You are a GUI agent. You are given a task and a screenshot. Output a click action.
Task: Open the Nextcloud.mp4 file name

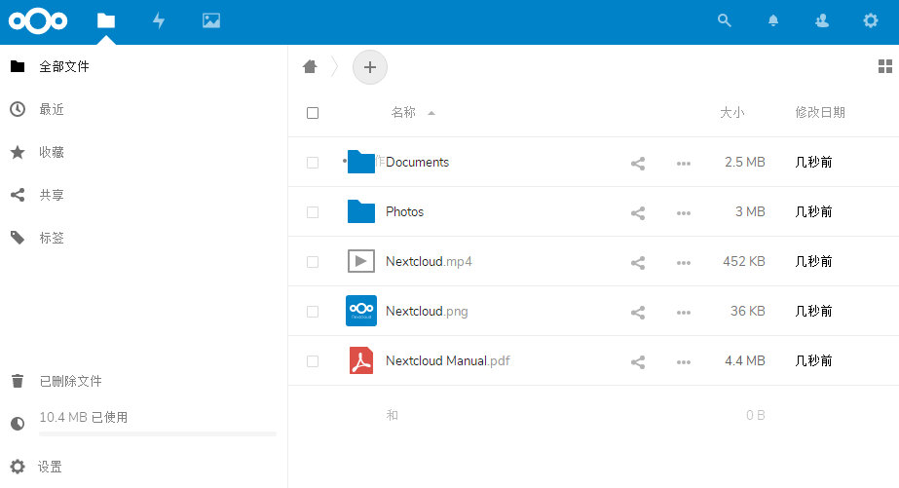[429, 261]
